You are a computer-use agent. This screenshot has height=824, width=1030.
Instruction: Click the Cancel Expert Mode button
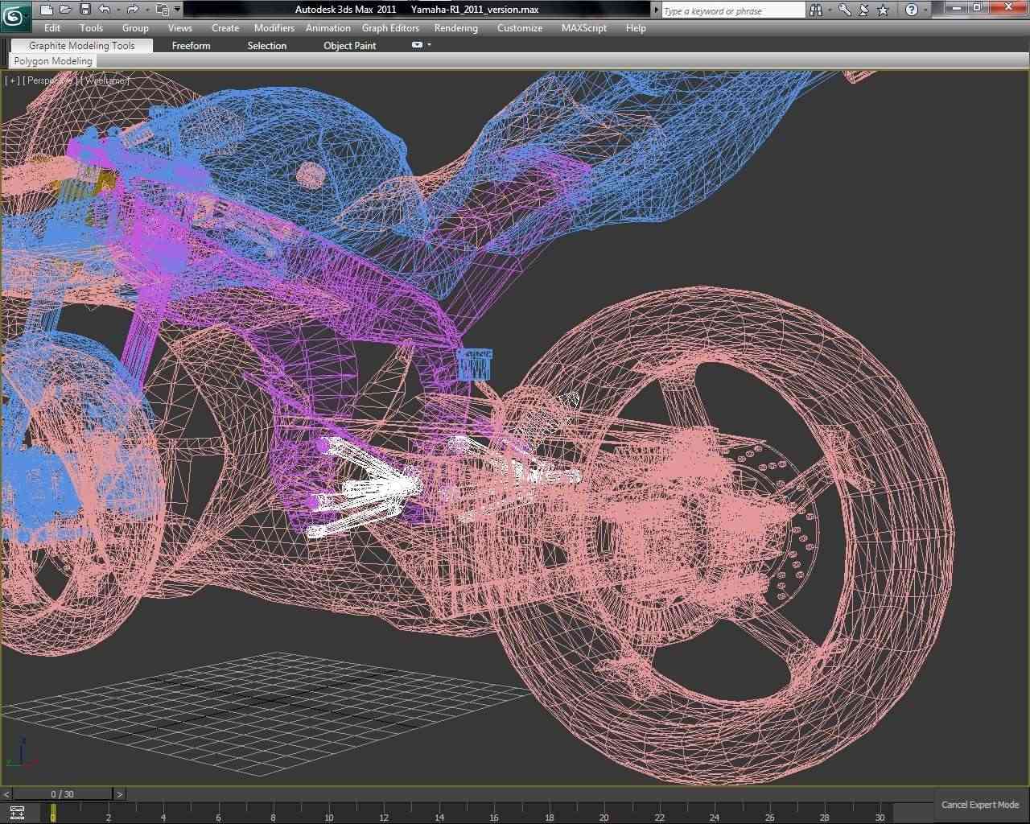click(980, 805)
